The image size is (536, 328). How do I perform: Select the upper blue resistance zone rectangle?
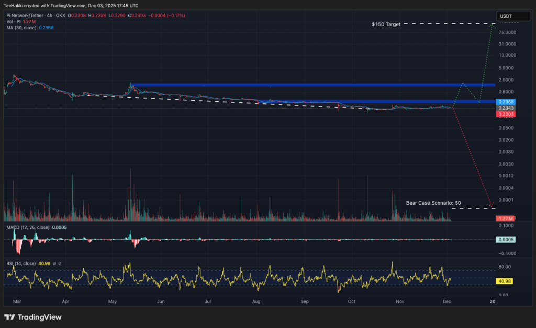312,85
